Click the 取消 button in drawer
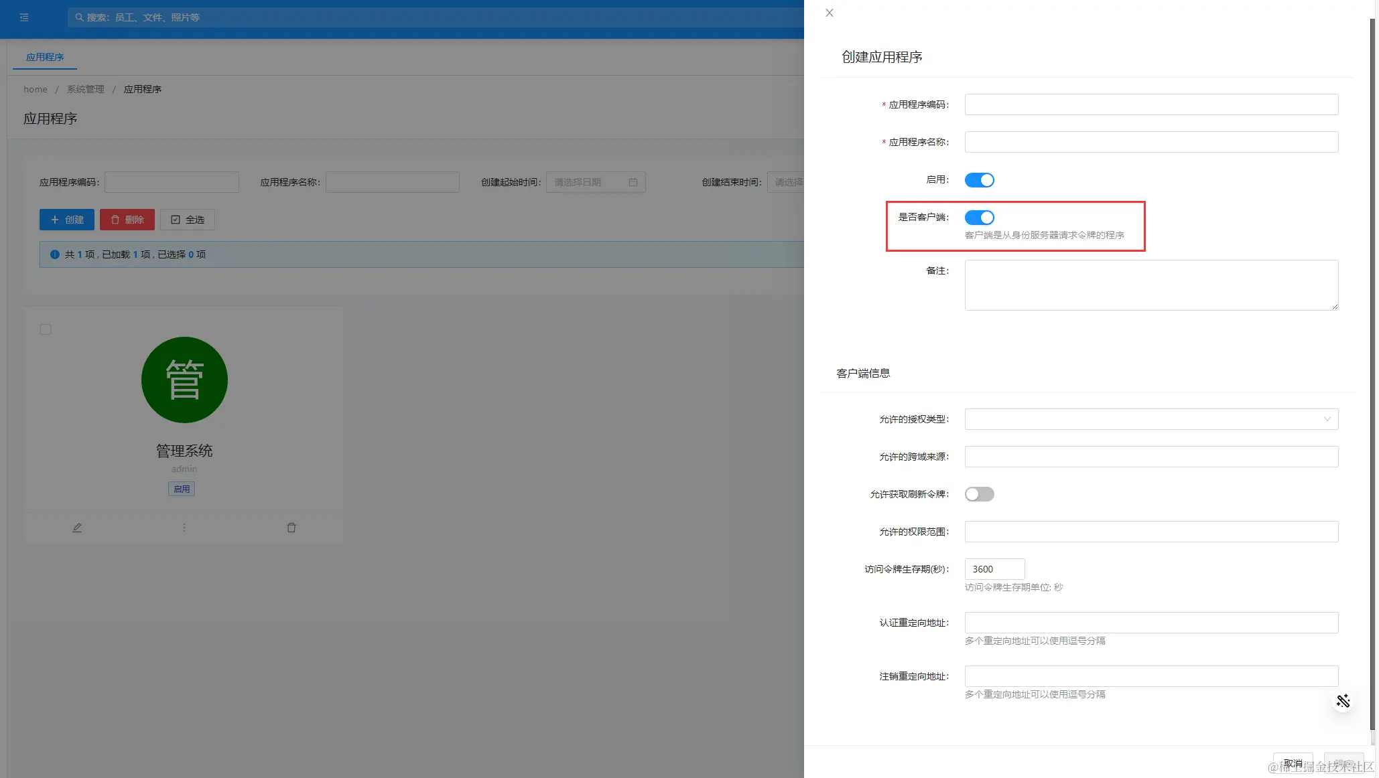Viewport: 1379px width, 778px height. tap(1293, 763)
